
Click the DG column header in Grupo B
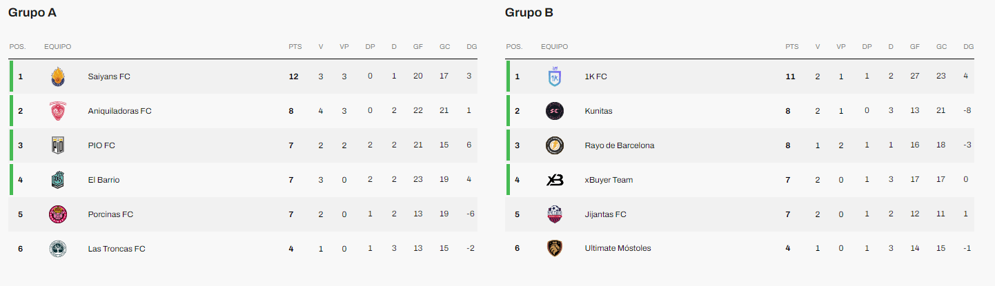click(x=969, y=47)
